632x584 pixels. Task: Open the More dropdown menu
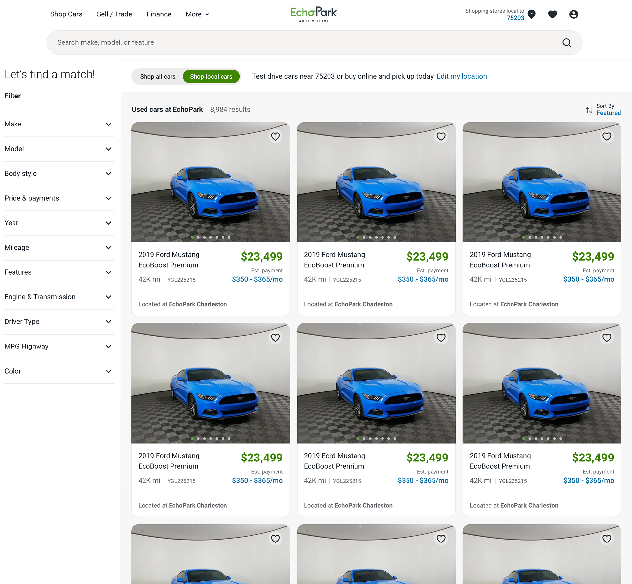click(x=197, y=14)
